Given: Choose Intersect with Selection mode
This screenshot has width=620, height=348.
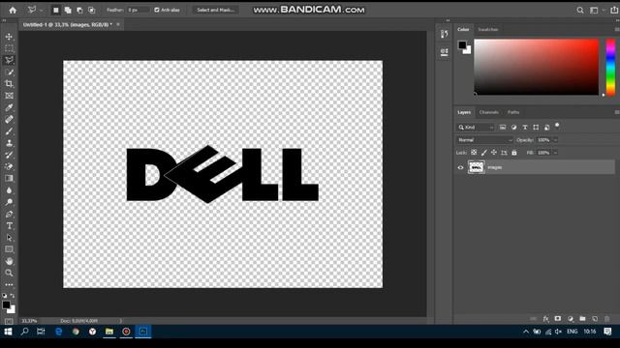Looking at the screenshot, I should (x=91, y=11).
